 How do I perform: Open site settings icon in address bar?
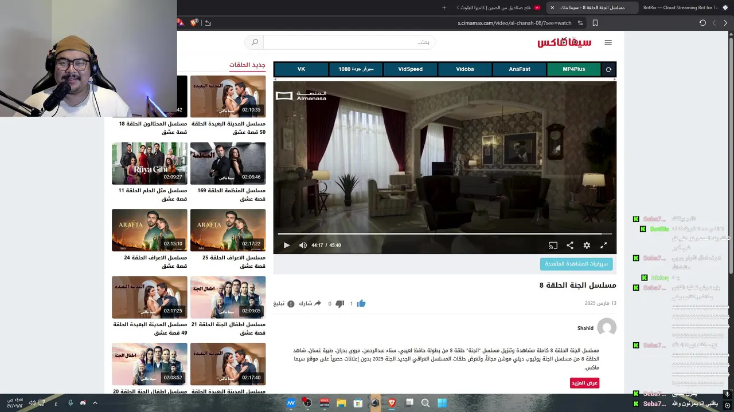(580, 23)
